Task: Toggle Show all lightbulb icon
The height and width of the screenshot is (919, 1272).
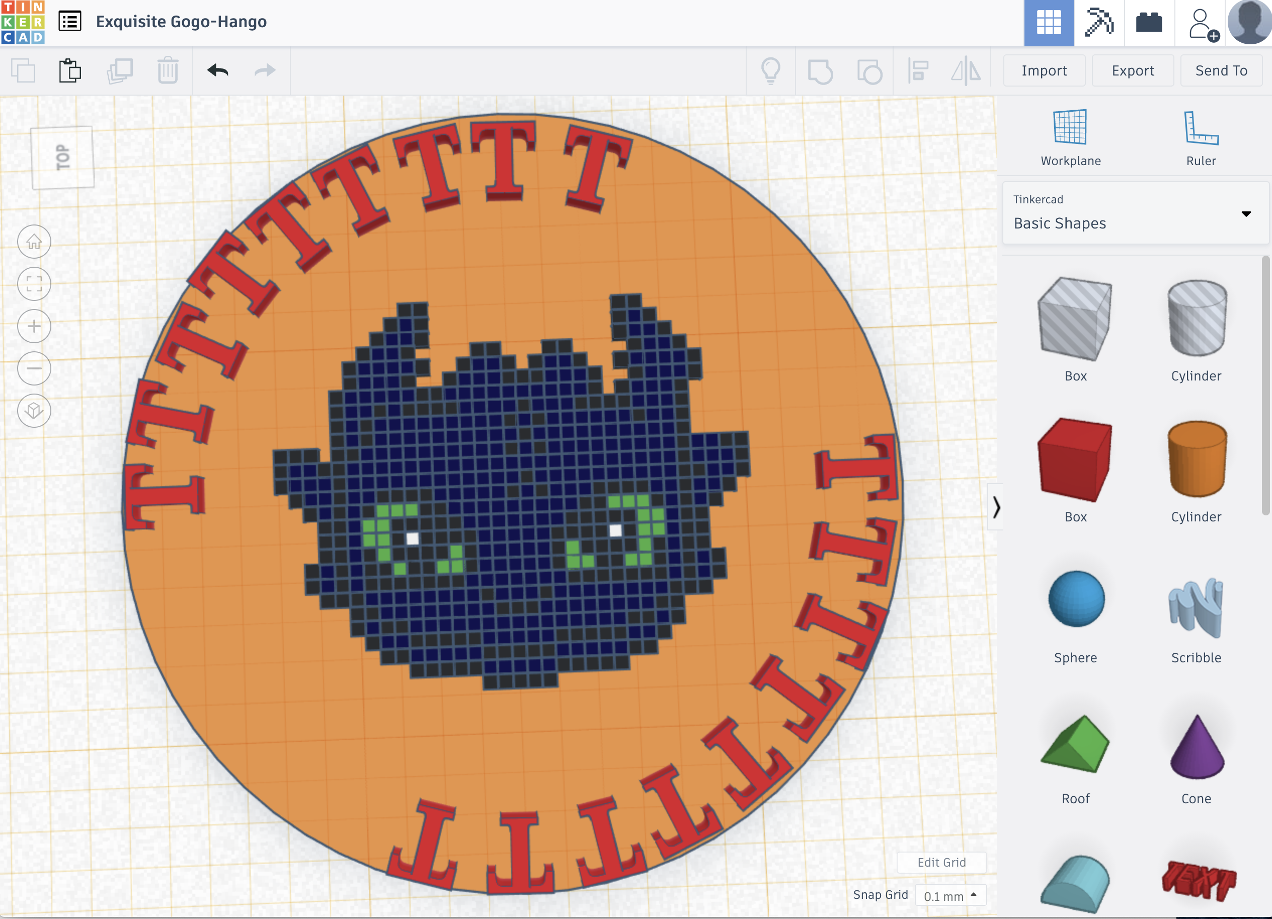Action: point(771,71)
